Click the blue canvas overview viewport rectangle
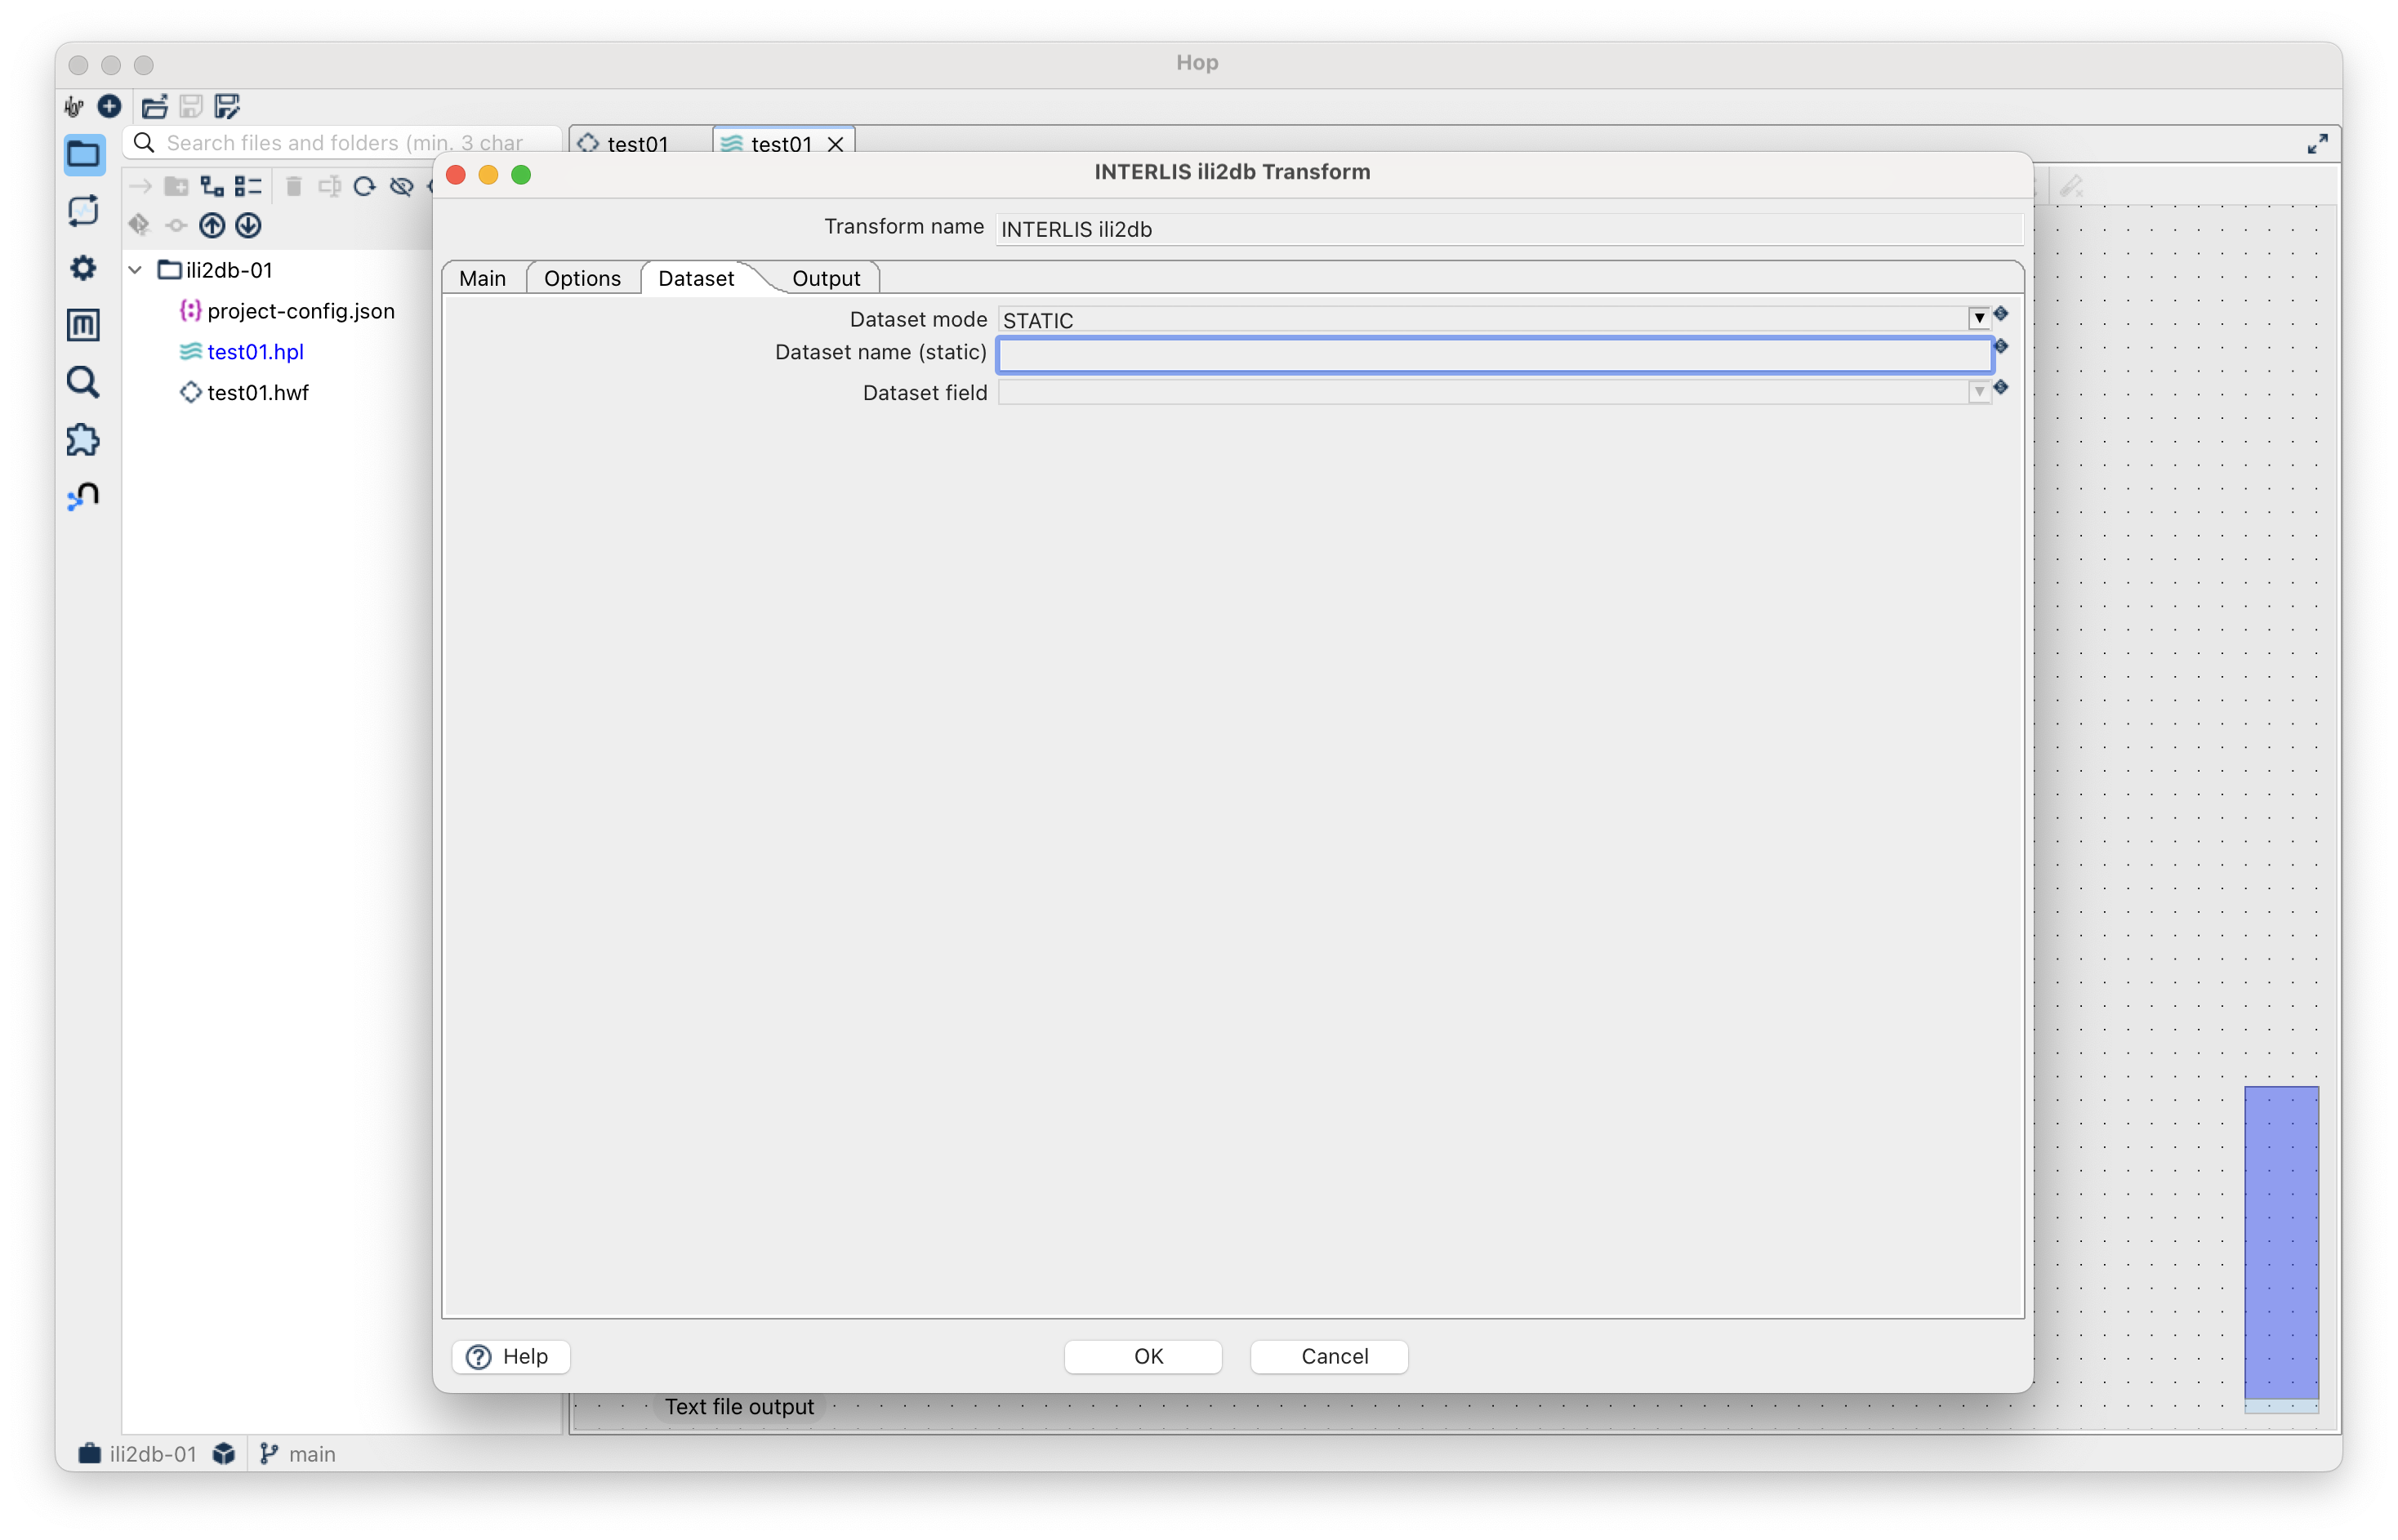2398x1540 pixels. pos(2281,1242)
